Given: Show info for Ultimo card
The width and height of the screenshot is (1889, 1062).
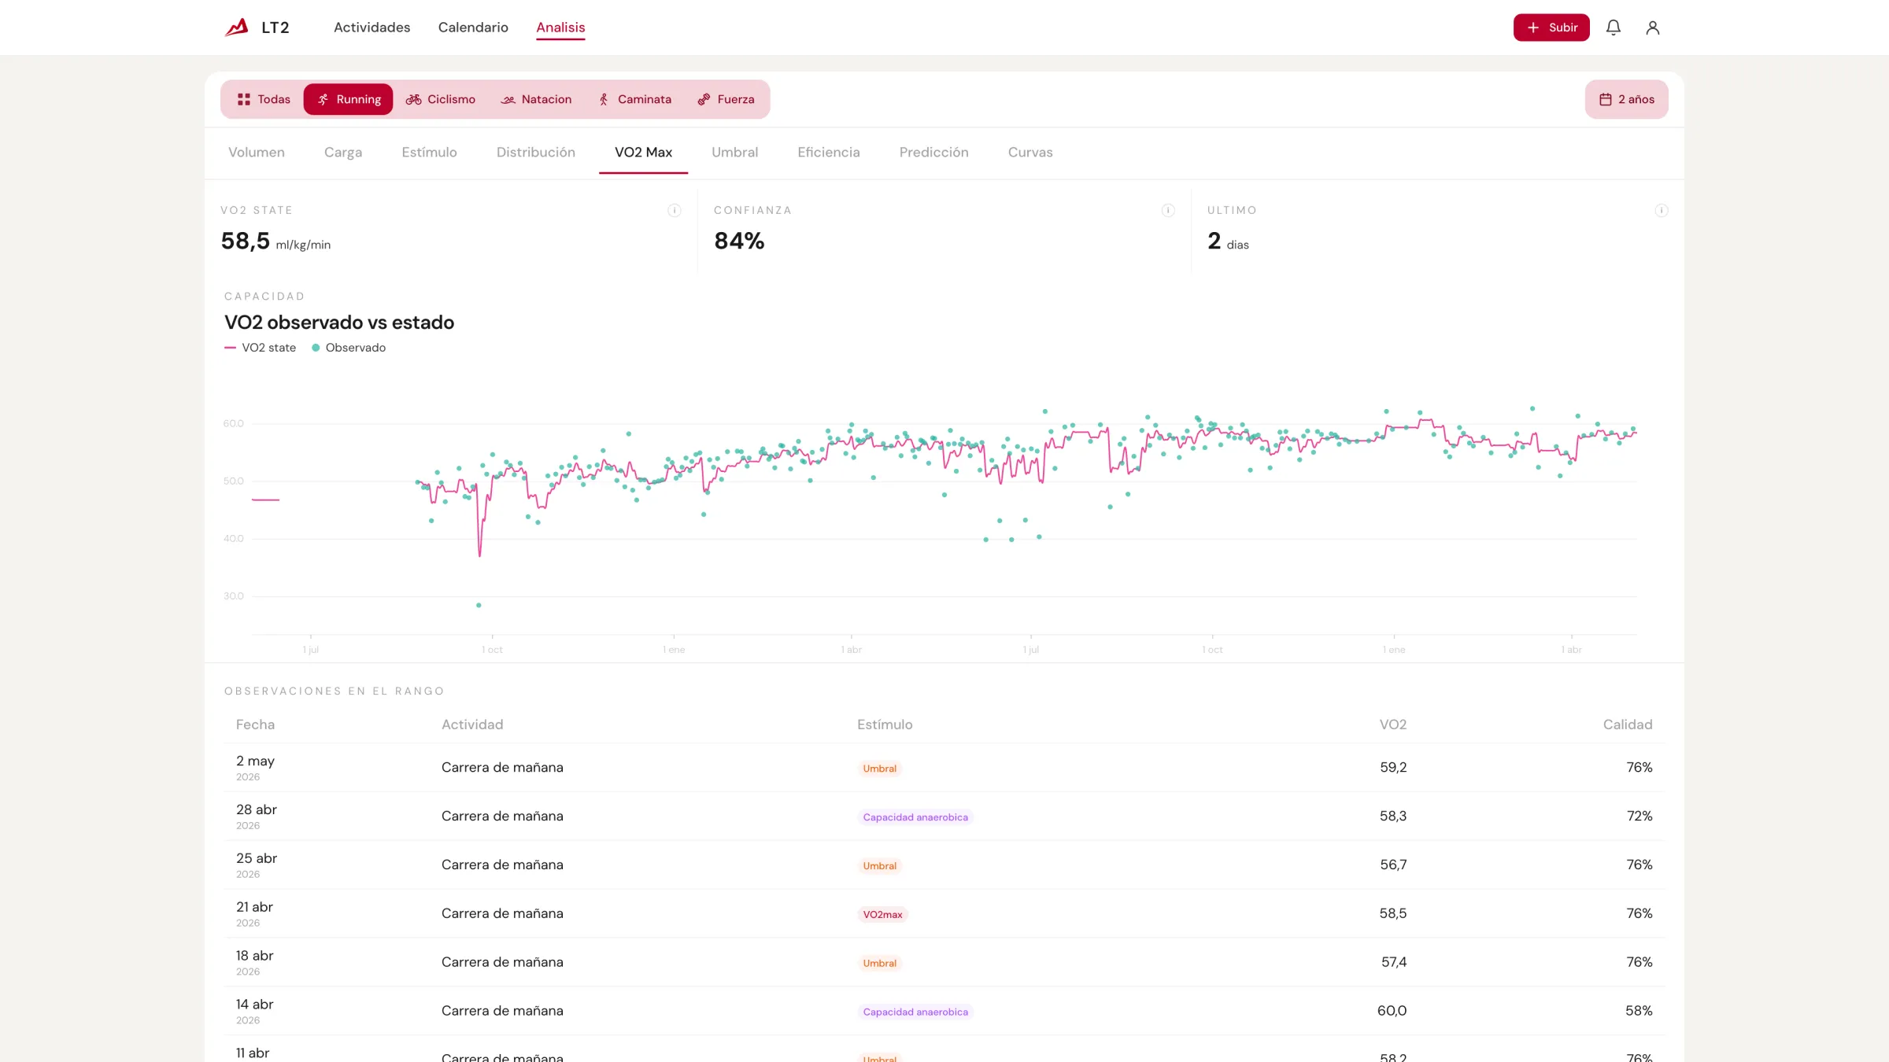Looking at the screenshot, I should 1661,210.
